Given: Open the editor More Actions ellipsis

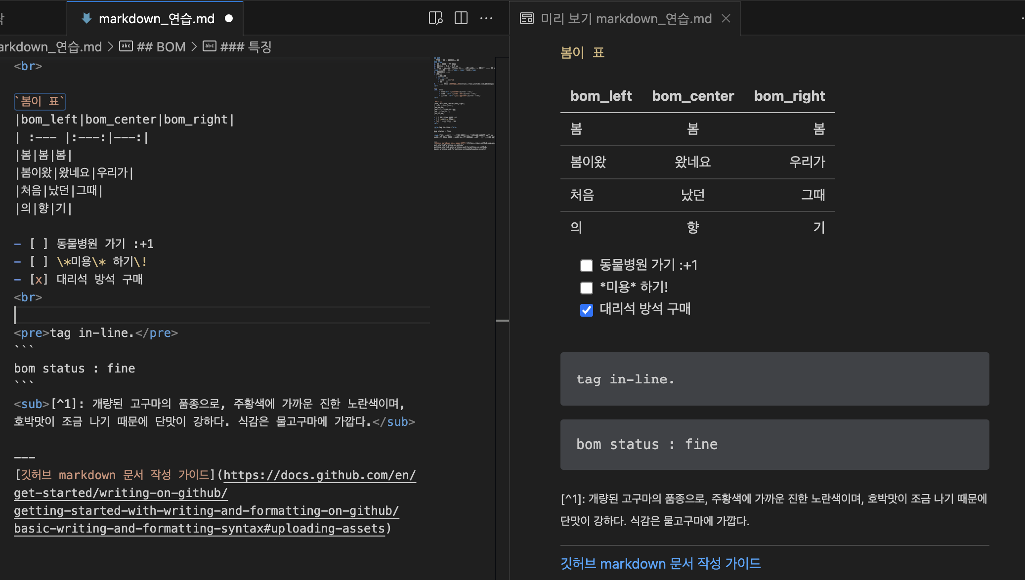Looking at the screenshot, I should [486, 18].
